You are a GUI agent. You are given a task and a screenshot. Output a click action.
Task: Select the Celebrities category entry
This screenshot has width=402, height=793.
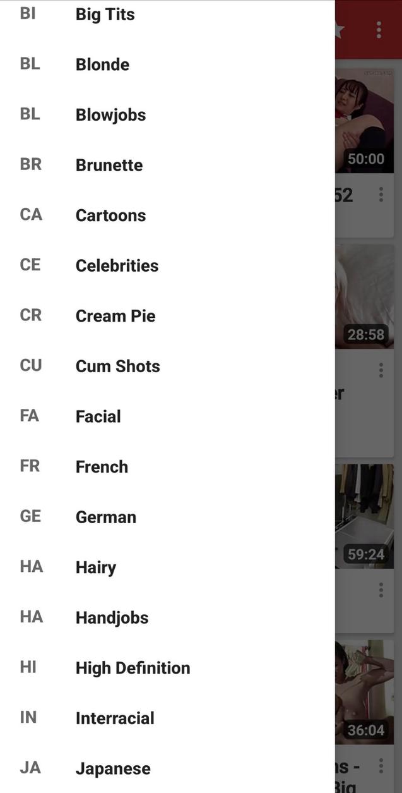[x=117, y=265]
